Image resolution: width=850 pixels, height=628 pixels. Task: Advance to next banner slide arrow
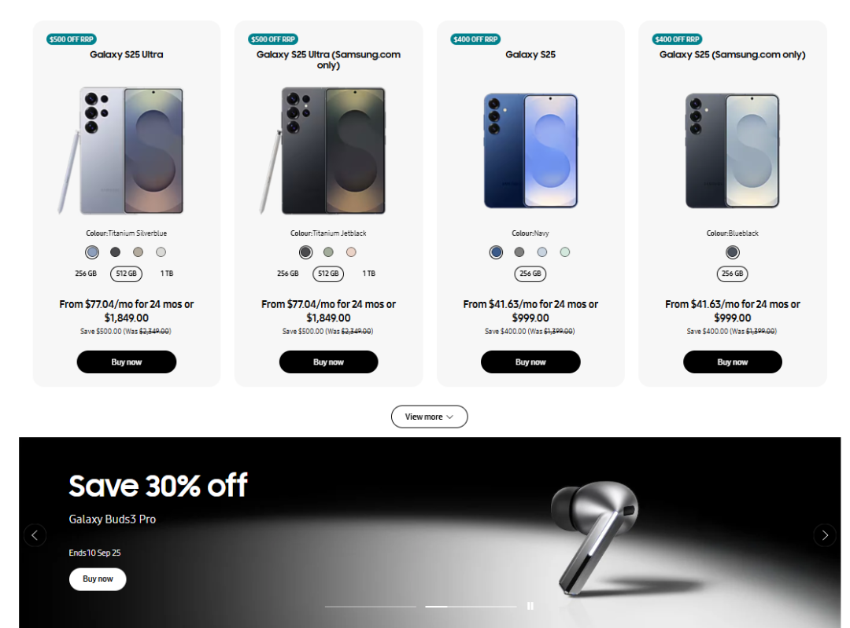pyautogui.click(x=825, y=535)
